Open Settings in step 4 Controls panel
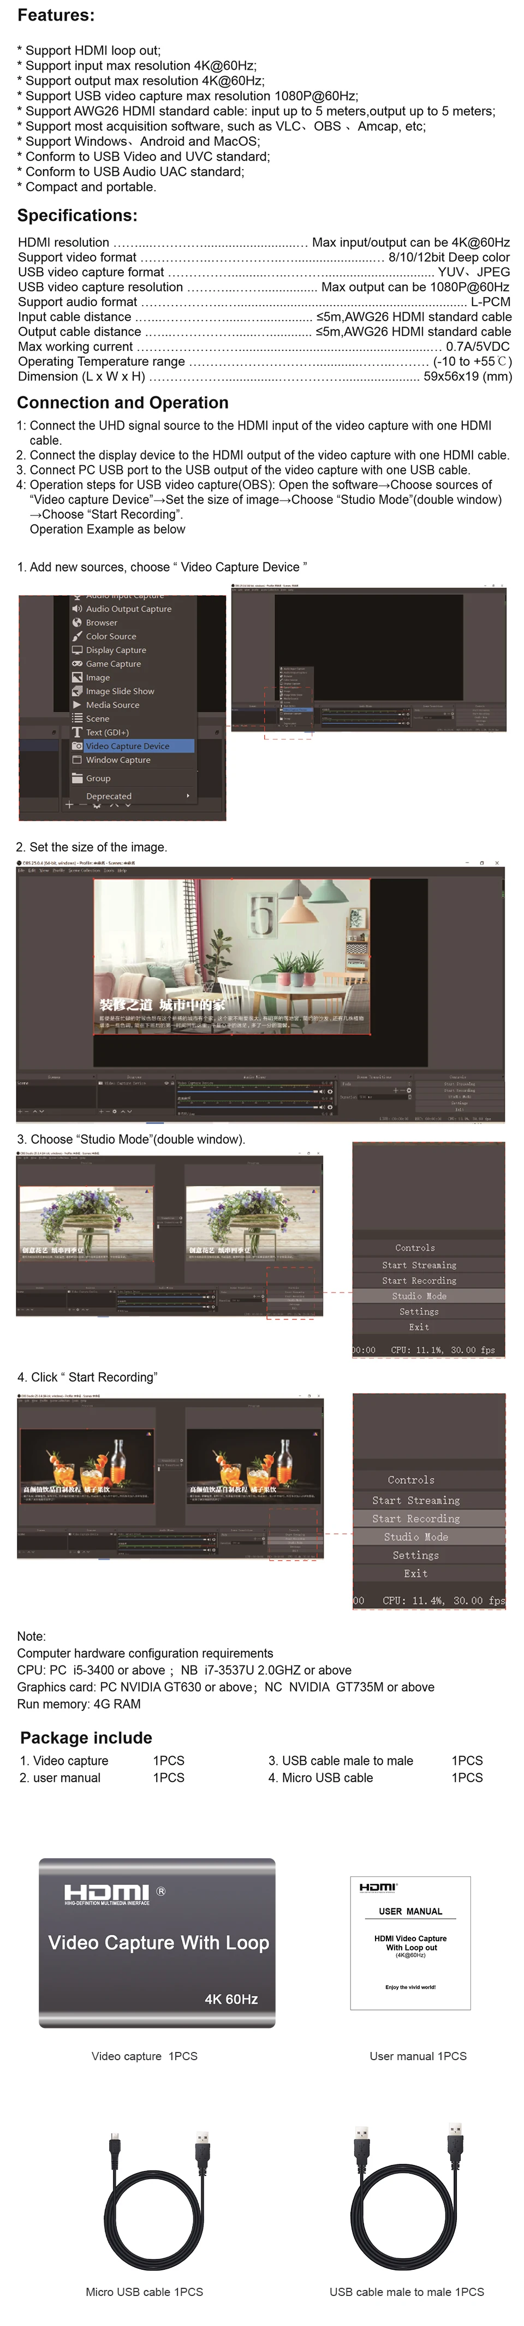Image resolution: width=524 pixels, height=2326 pixels. (415, 1556)
